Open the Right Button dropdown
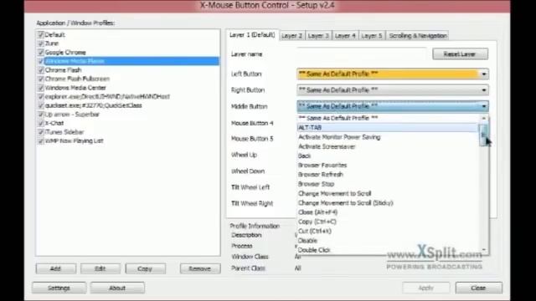The width and height of the screenshot is (536, 301). point(393,90)
